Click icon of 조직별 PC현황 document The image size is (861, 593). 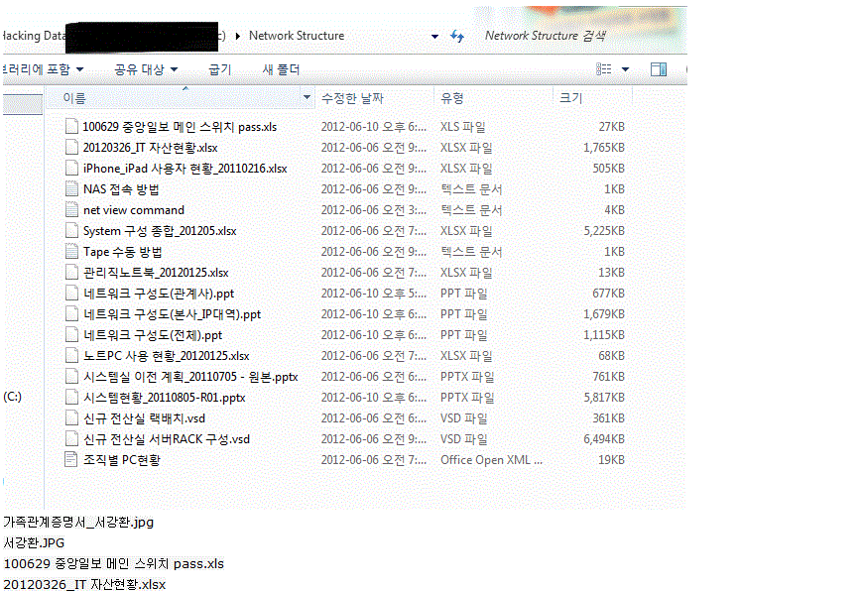click(71, 459)
